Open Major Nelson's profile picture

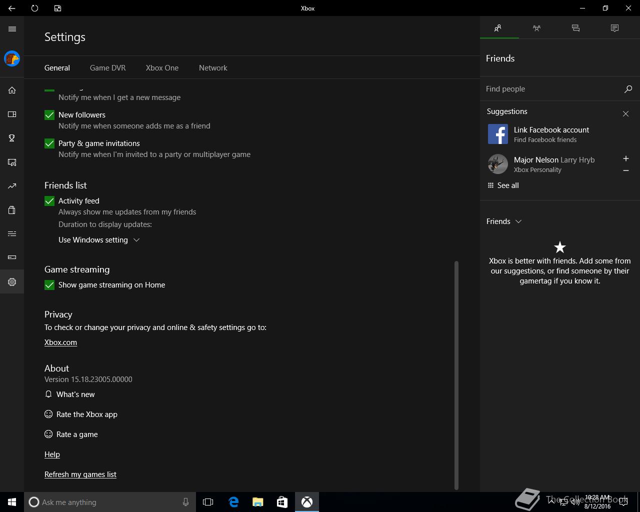pyautogui.click(x=498, y=164)
